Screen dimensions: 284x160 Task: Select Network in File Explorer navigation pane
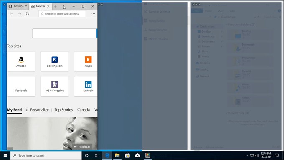point(203,76)
